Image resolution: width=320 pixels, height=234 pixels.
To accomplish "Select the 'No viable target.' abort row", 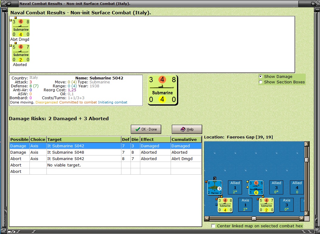I will pyautogui.click(x=106, y=165).
